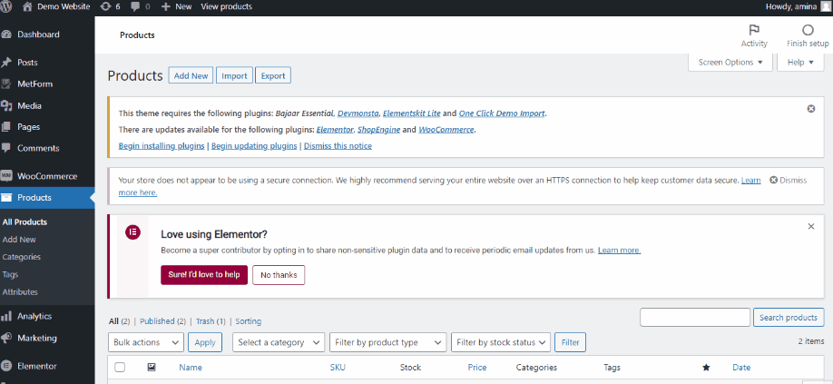Open the Filter by product type dropdown
Screen dimensions: 833x384
click(388, 342)
